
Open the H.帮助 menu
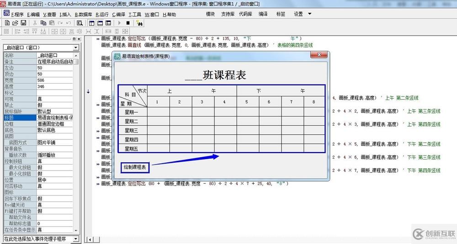tap(170, 14)
